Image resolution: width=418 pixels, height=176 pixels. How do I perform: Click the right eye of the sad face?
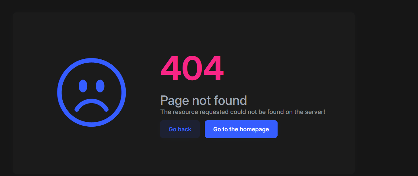[x=100, y=86]
